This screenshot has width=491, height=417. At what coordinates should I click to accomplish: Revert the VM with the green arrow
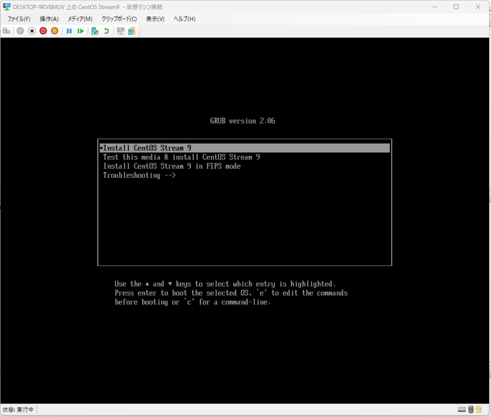[106, 31]
